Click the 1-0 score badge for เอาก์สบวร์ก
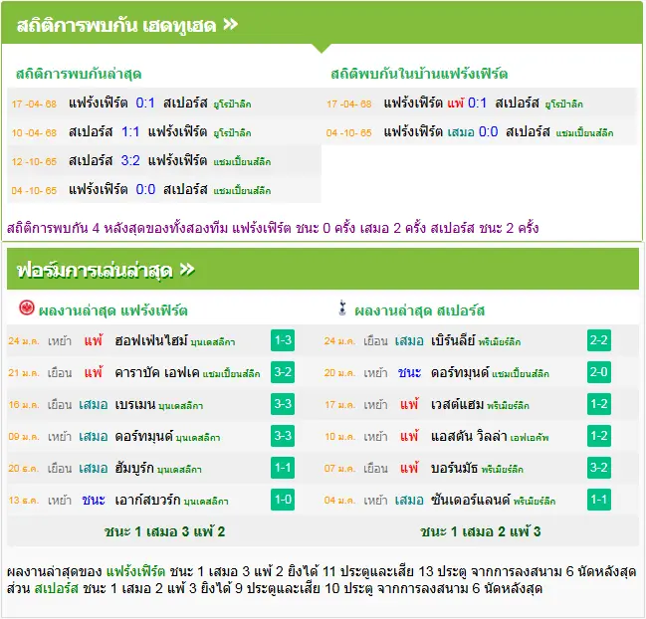Screen dimensions: 646x619 [x=283, y=500]
